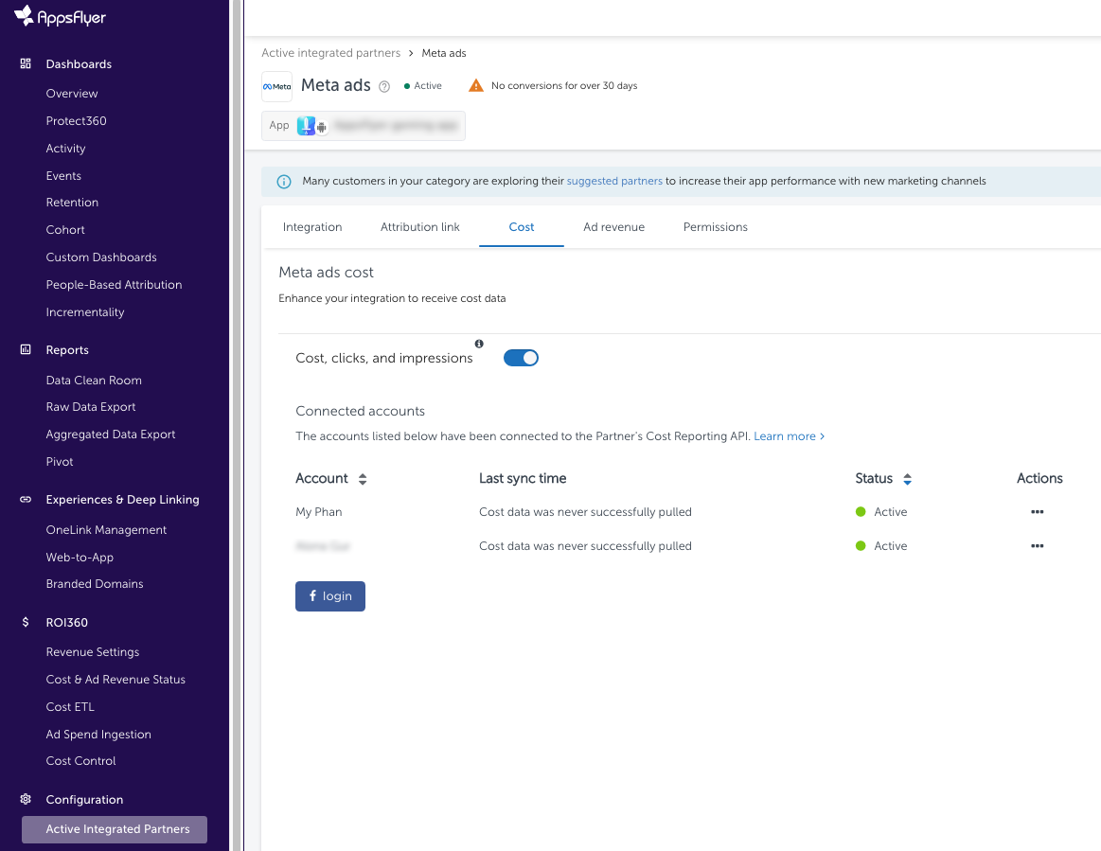This screenshot has height=851, width=1101.
Task: Select the App chip below Meta ads
Action: 364,126
